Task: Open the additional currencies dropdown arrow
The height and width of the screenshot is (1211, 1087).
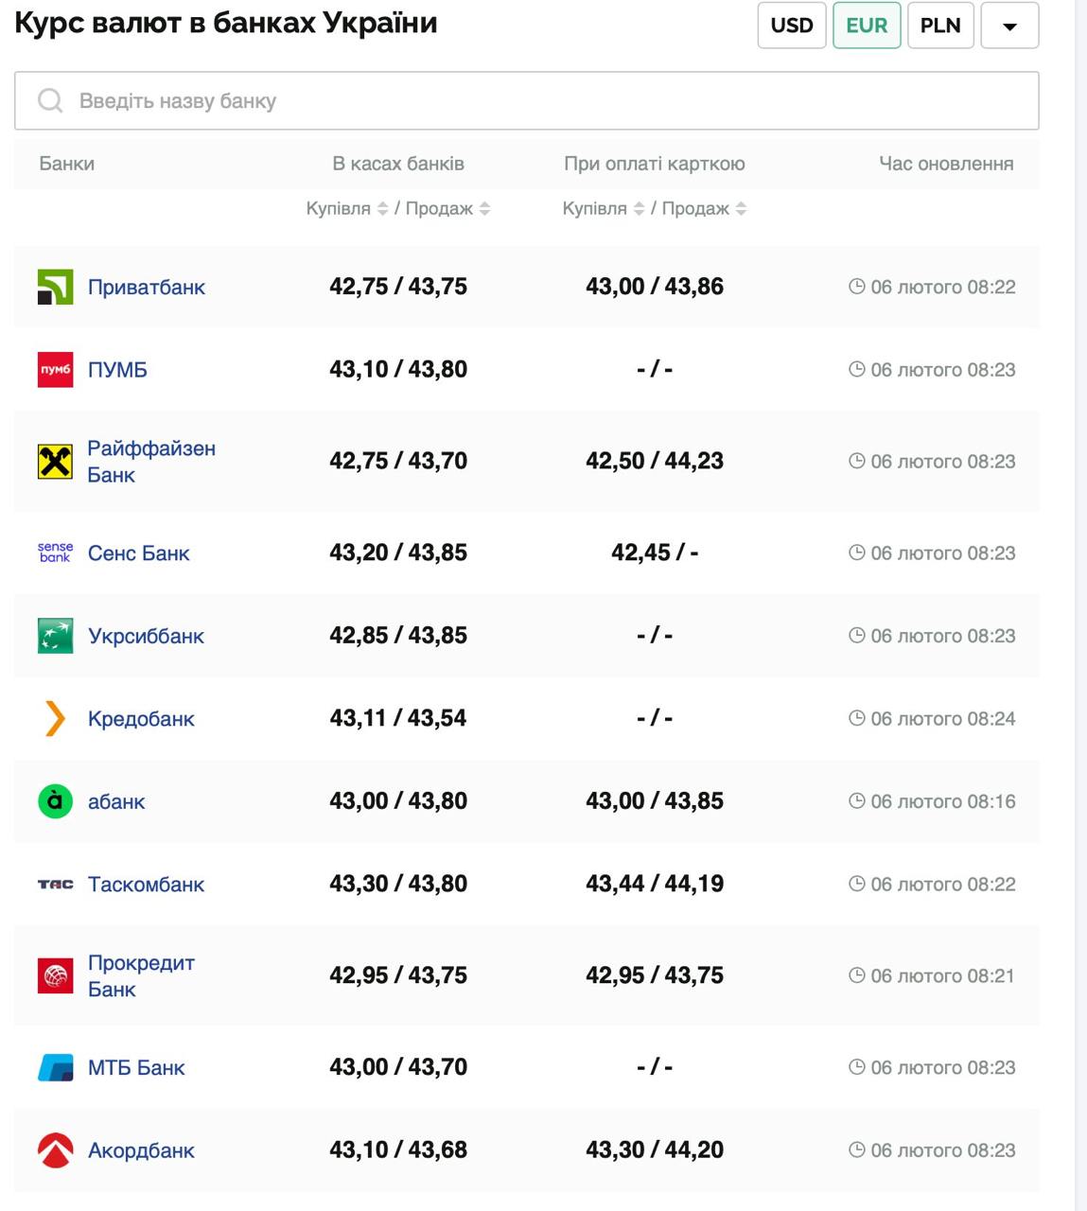Action: 1009,26
